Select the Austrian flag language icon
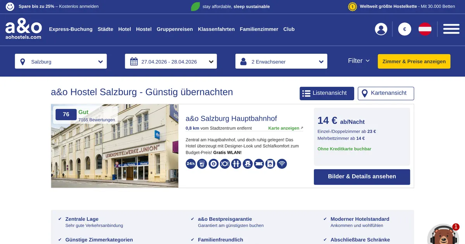 [x=425, y=29]
